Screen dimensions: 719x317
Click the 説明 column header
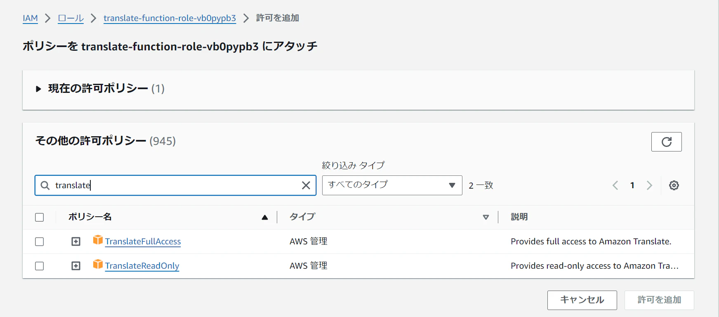(x=519, y=217)
